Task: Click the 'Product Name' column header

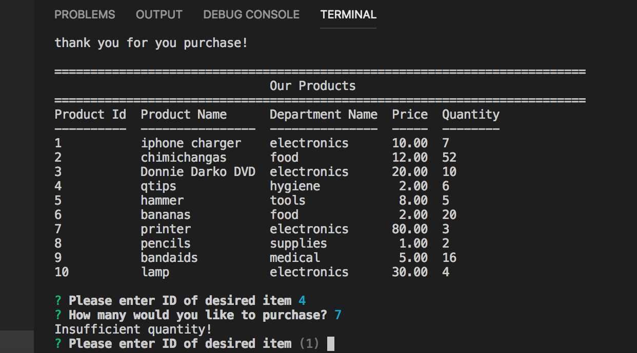Action: pos(184,114)
